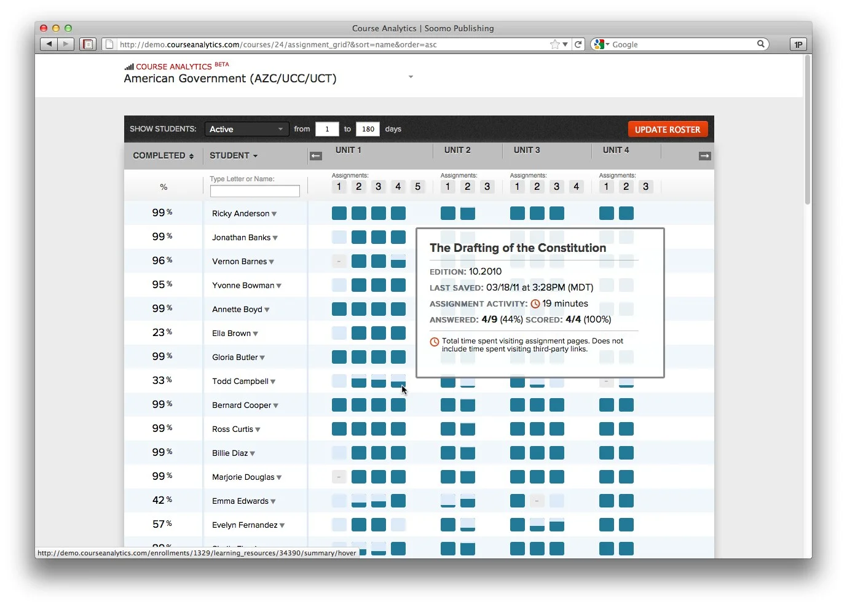Click Vernon Barnes Unit 1 assignment 1 dash square

click(x=339, y=261)
